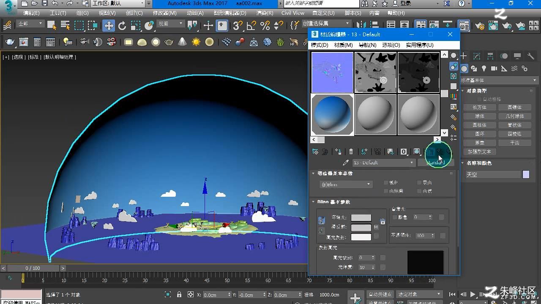
Task: Click the ambient color swatch
Action: click(361, 218)
